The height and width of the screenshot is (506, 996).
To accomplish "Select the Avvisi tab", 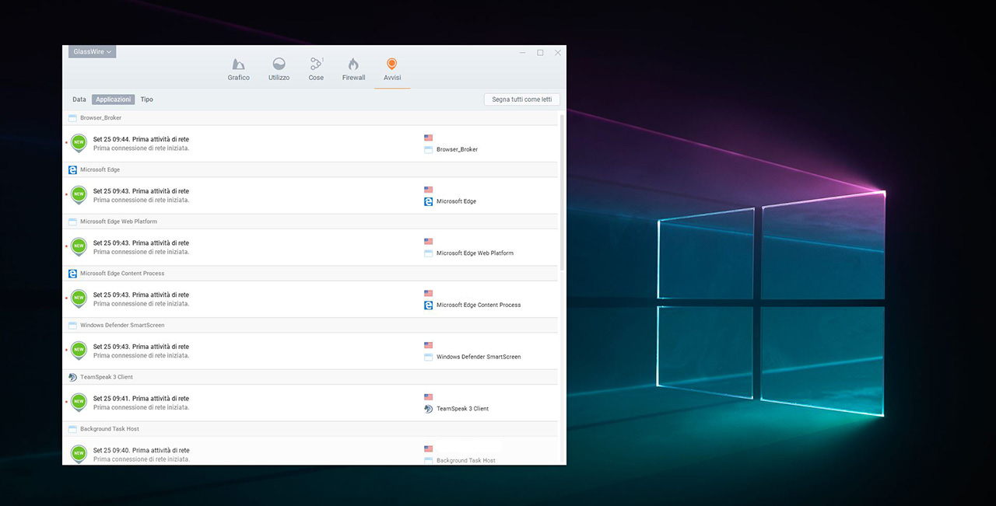I will 392,69.
